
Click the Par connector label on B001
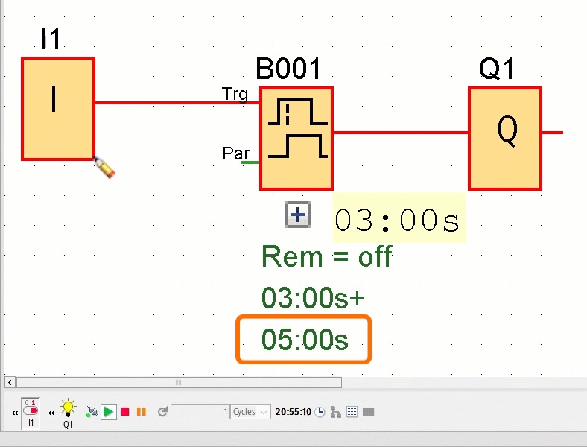tap(236, 153)
